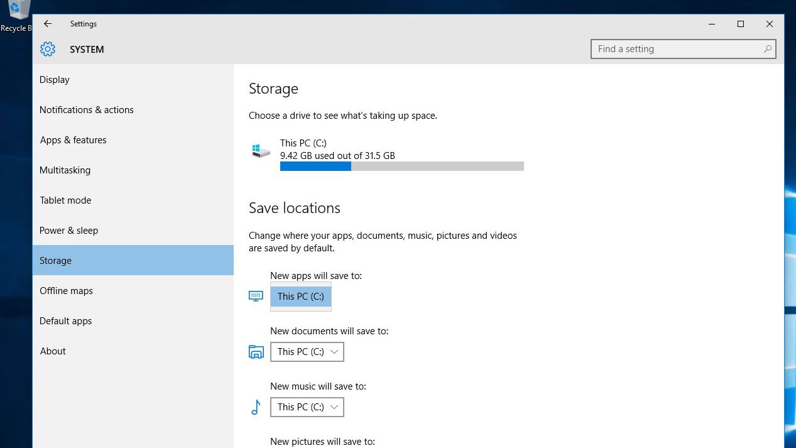This screenshot has width=796, height=448.
Task: Click the New apps will save to label
Action: pos(316,276)
